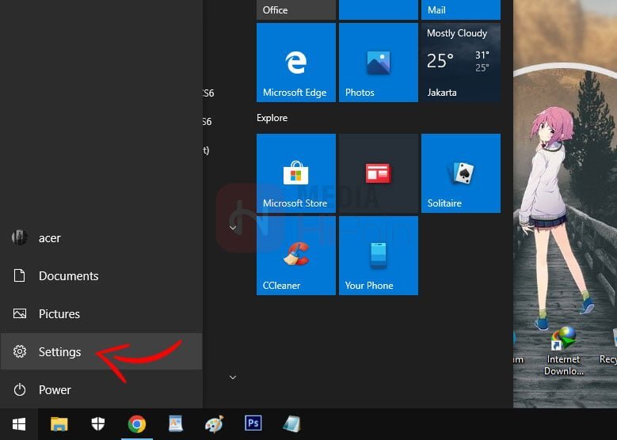The height and width of the screenshot is (440, 617).
Task: Click the acer user account
Action: point(101,238)
